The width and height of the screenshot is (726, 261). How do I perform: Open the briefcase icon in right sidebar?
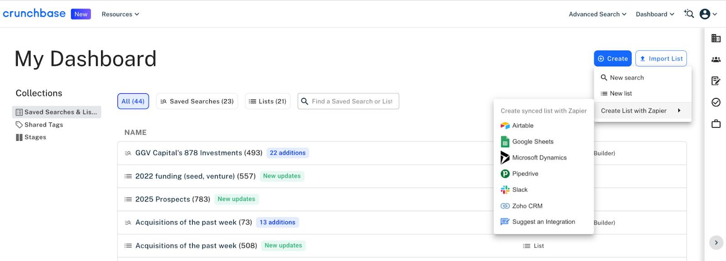[716, 124]
